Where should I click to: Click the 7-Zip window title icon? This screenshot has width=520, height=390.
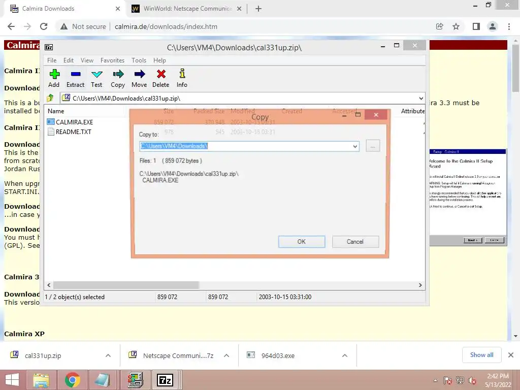(49, 47)
